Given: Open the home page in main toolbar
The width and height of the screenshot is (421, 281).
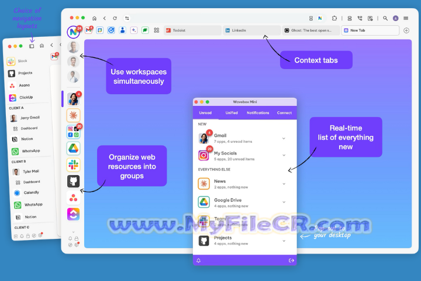Looking at the screenshot, I should 94,18.
